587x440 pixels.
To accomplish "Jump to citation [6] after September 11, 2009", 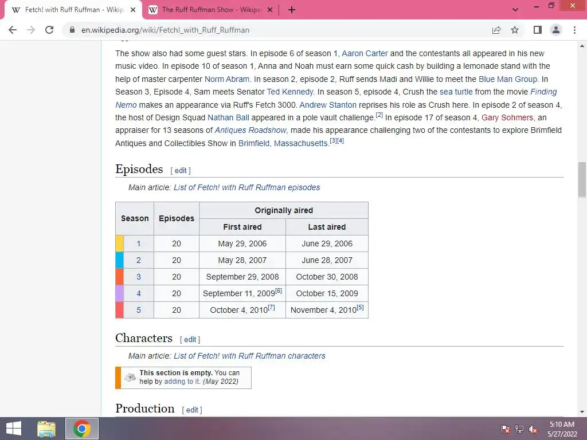I will [x=279, y=290].
